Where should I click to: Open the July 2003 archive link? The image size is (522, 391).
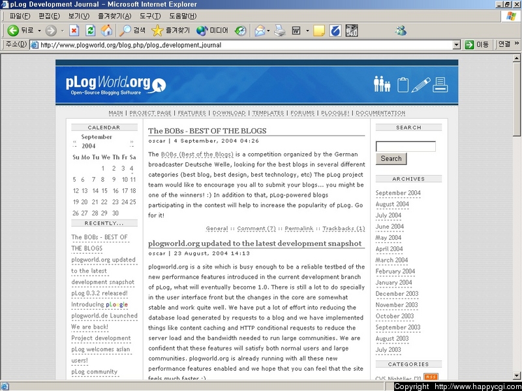[388, 350]
